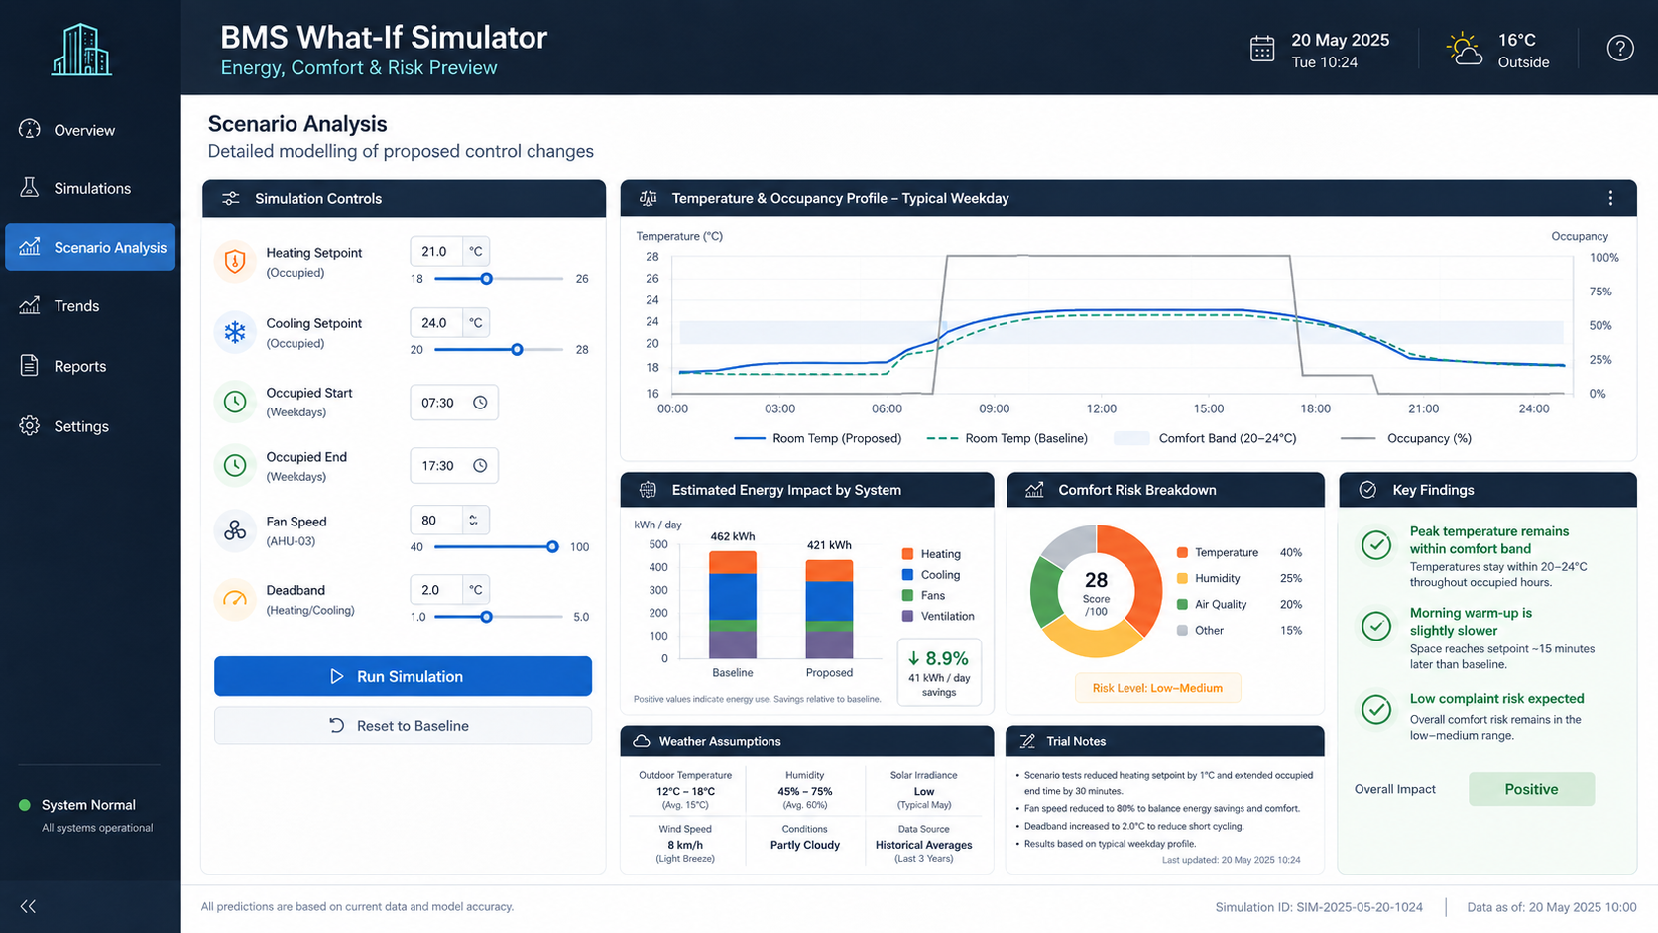Click the Reports document icon
1658x933 pixels.
[x=30, y=365]
